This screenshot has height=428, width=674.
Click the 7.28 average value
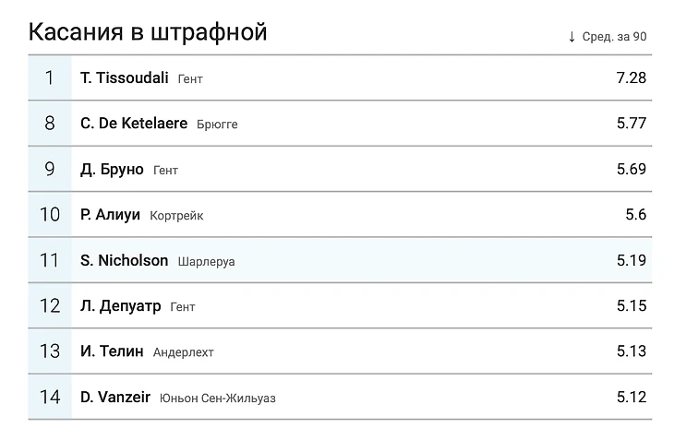point(631,77)
